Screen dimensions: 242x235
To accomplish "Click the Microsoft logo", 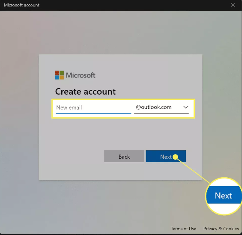I will coord(75,75).
